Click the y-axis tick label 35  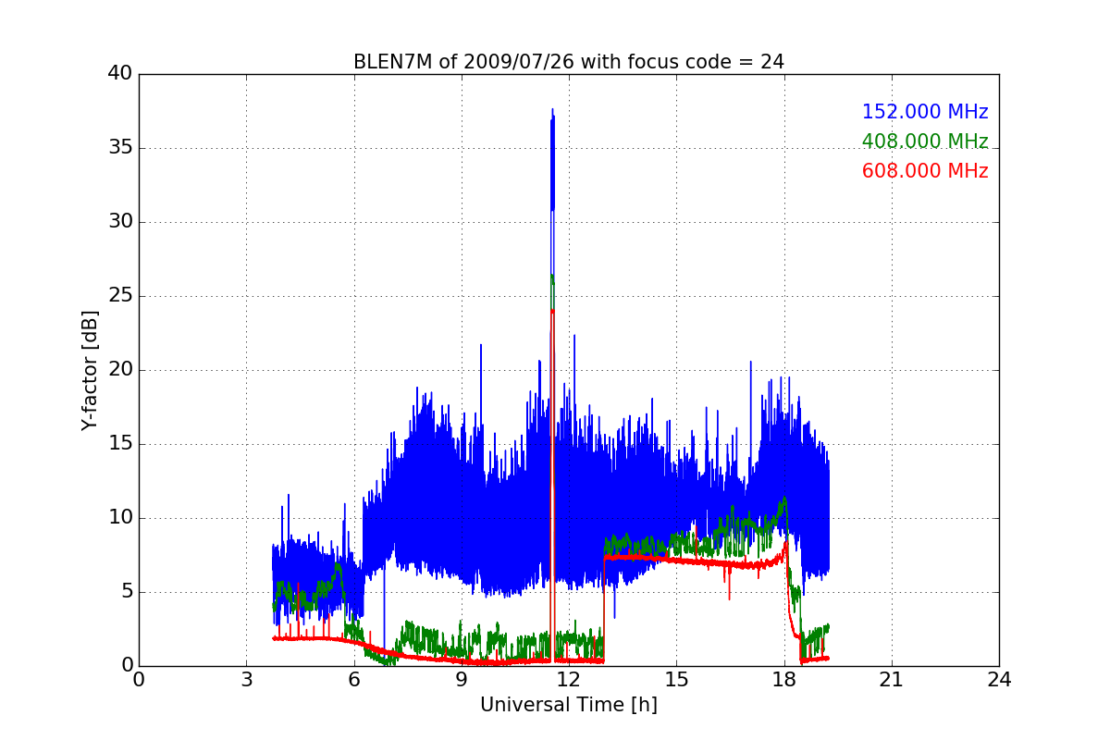coord(119,148)
